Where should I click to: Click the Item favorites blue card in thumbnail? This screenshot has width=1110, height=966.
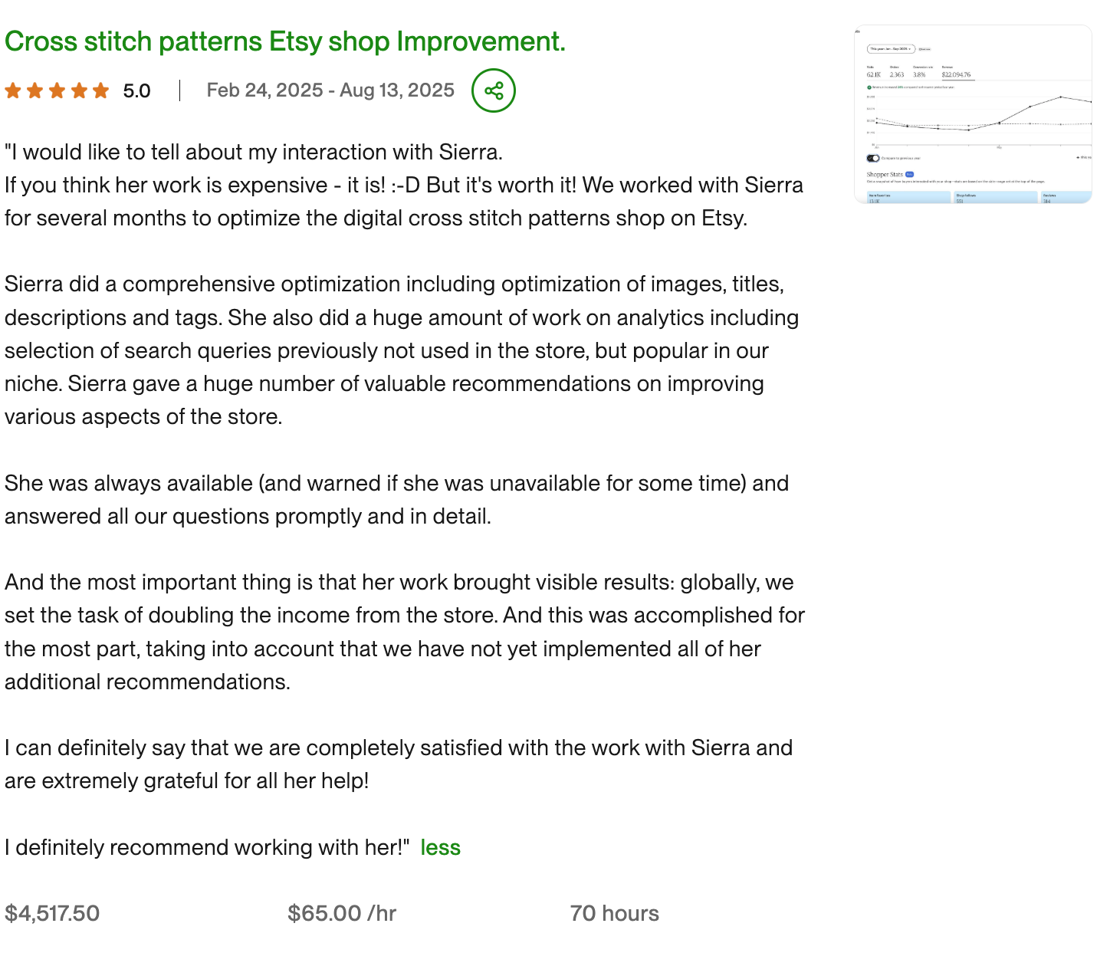[908, 198]
